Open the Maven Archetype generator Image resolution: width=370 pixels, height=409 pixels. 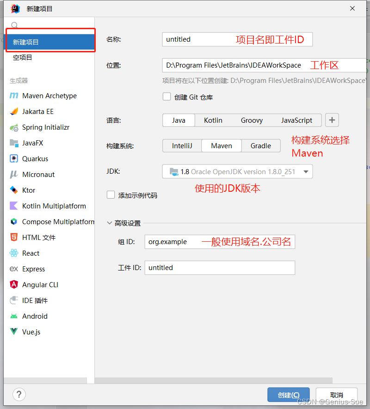tap(48, 95)
